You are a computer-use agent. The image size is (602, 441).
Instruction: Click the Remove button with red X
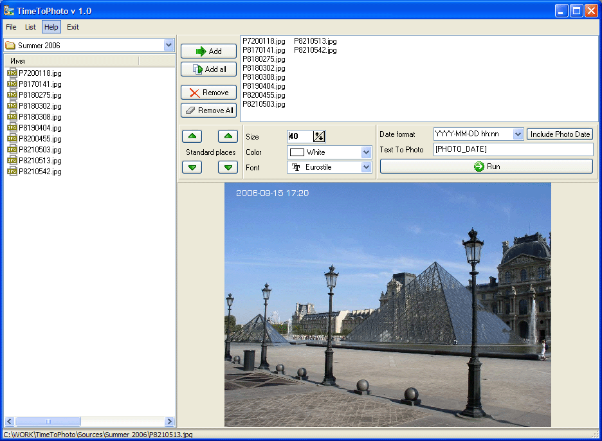(208, 93)
